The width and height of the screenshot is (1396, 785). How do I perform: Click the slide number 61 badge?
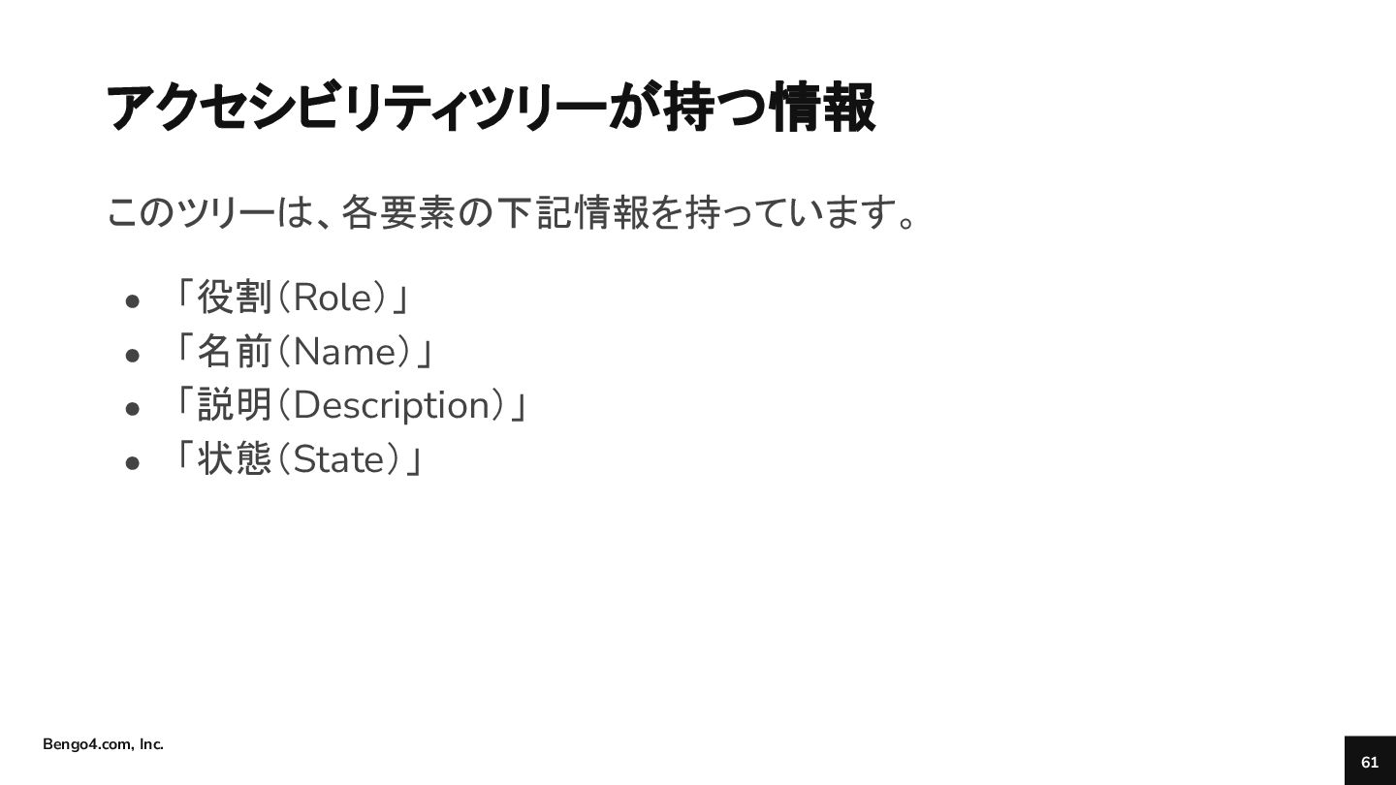coord(1370,761)
